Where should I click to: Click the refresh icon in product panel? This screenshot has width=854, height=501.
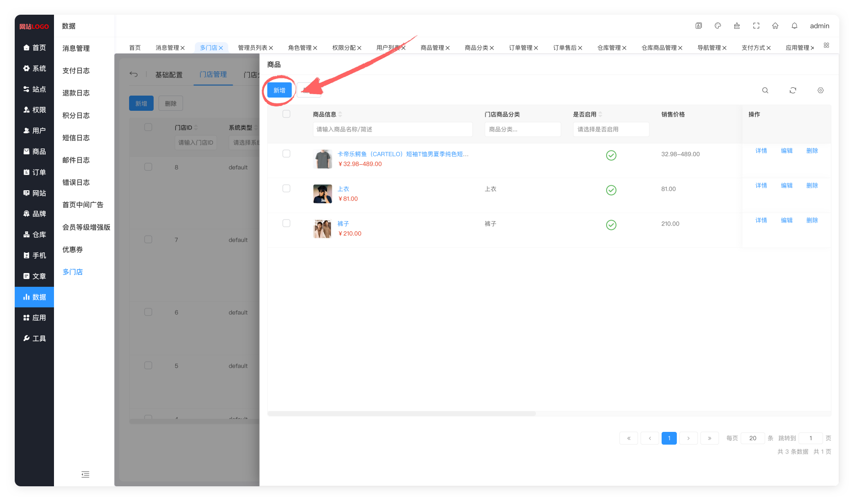click(x=793, y=90)
